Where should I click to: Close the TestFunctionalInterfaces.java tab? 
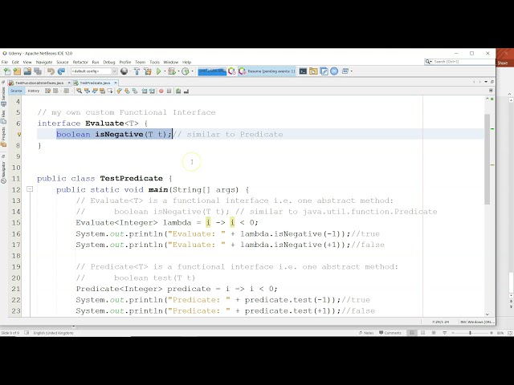[69, 83]
